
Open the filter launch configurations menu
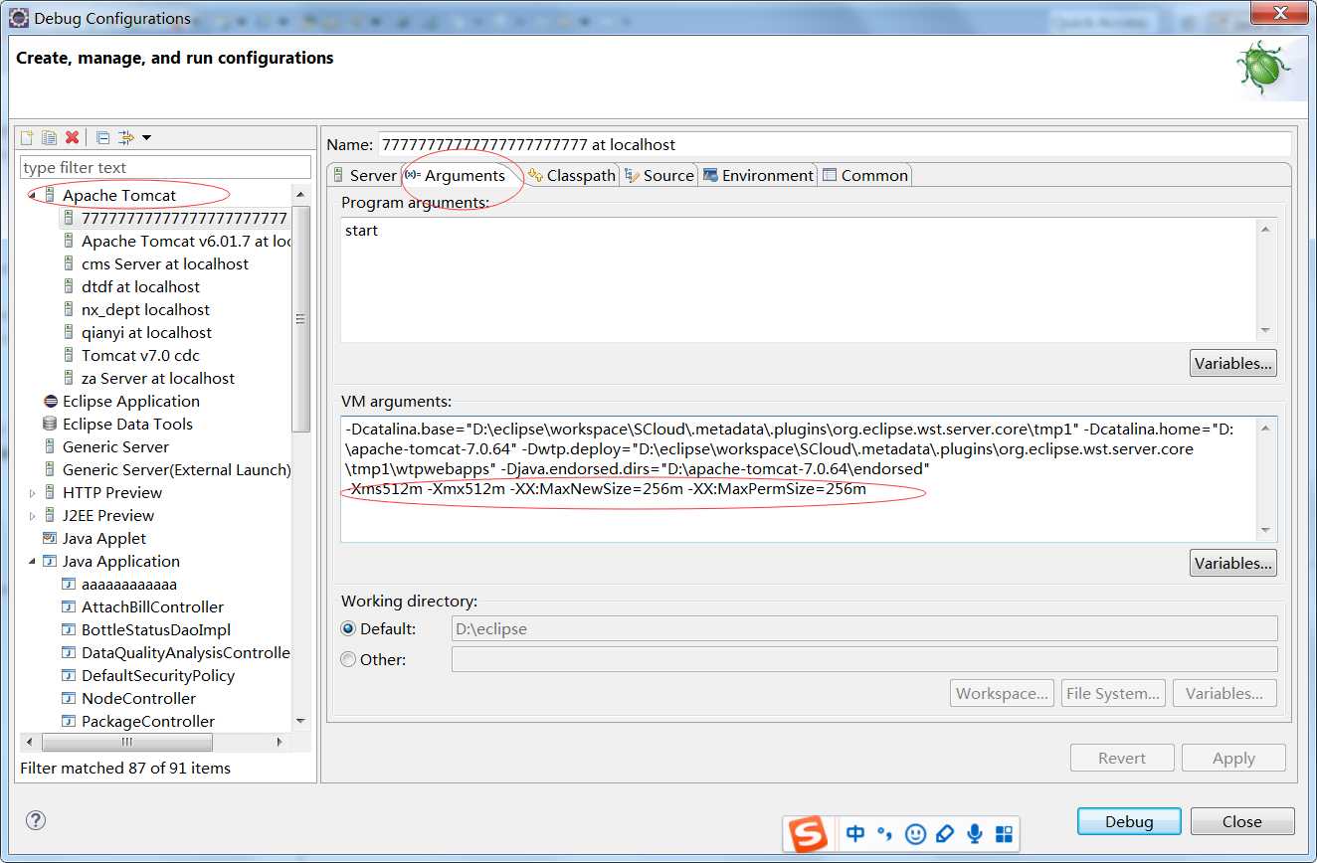click(x=133, y=137)
